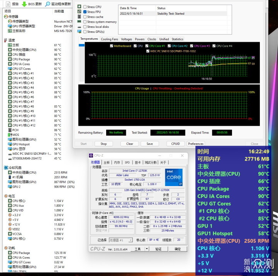Enable Stress local disks checkbox
The width and height of the screenshot is (278, 276).
click(x=85, y=27)
